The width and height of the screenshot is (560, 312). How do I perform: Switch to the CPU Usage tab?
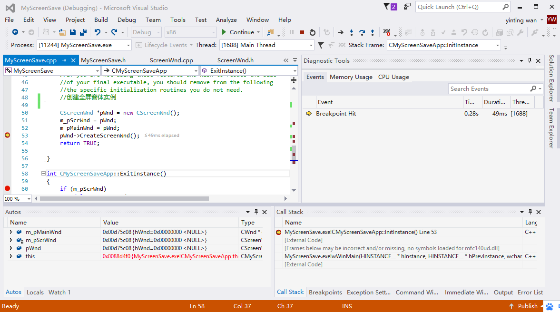[393, 77]
